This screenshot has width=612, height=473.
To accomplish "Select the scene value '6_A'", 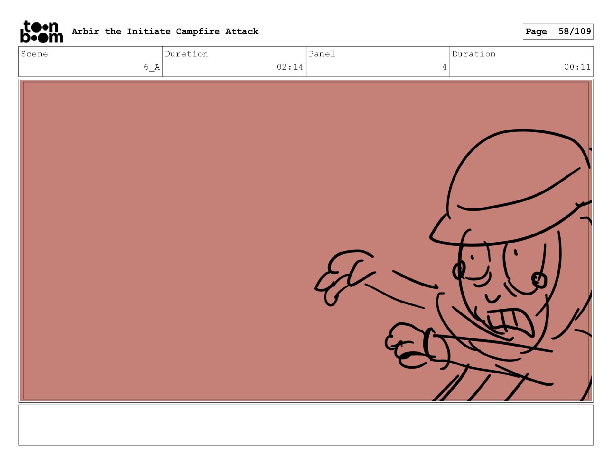I will [x=152, y=67].
